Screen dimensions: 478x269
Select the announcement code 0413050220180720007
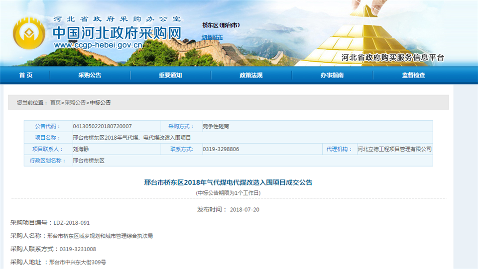click(102, 126)
